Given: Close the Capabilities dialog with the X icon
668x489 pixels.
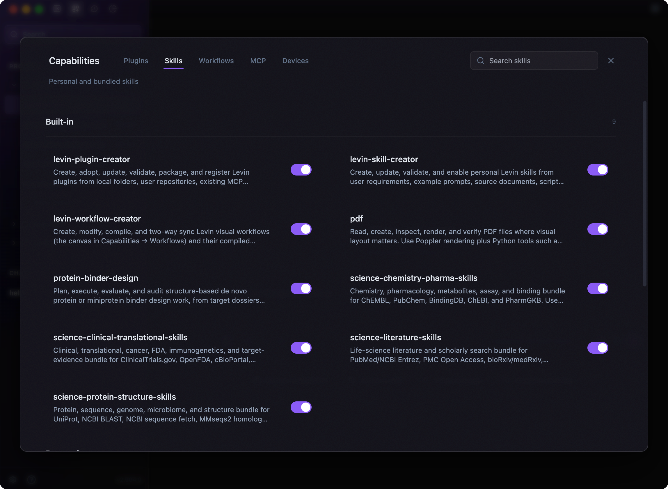Looking at the screenshot, I should 611,61.
